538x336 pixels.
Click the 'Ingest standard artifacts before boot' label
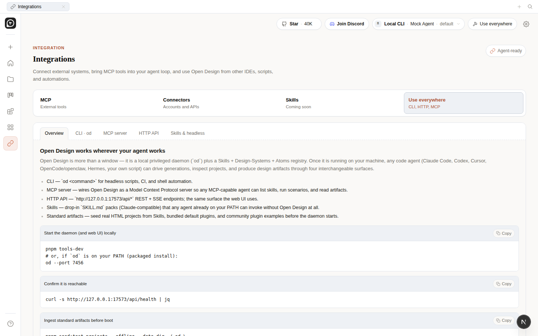(78, 320)
